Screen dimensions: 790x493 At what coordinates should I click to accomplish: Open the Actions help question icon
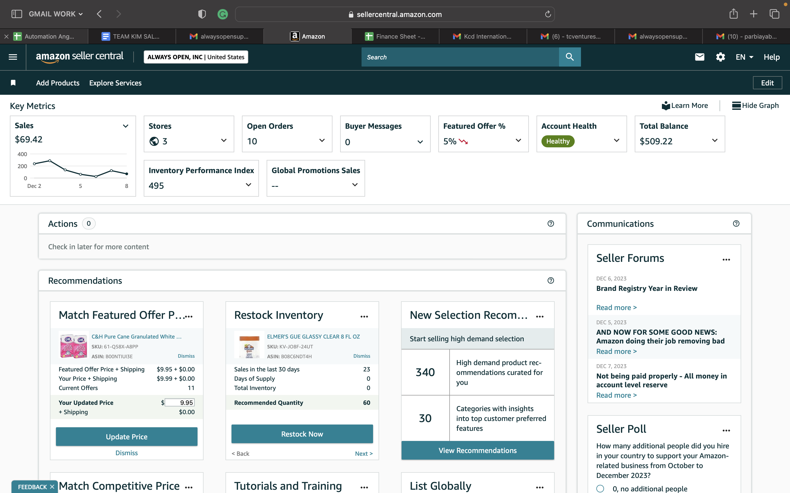pyautogui.click(x=551, y=224)
